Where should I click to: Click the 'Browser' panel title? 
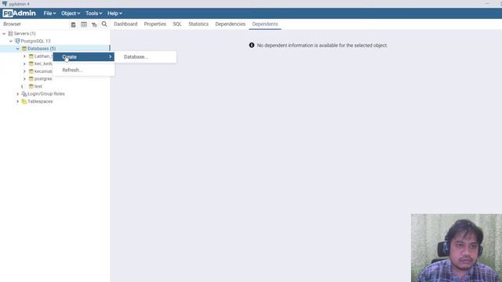click(x=13, y=24)
